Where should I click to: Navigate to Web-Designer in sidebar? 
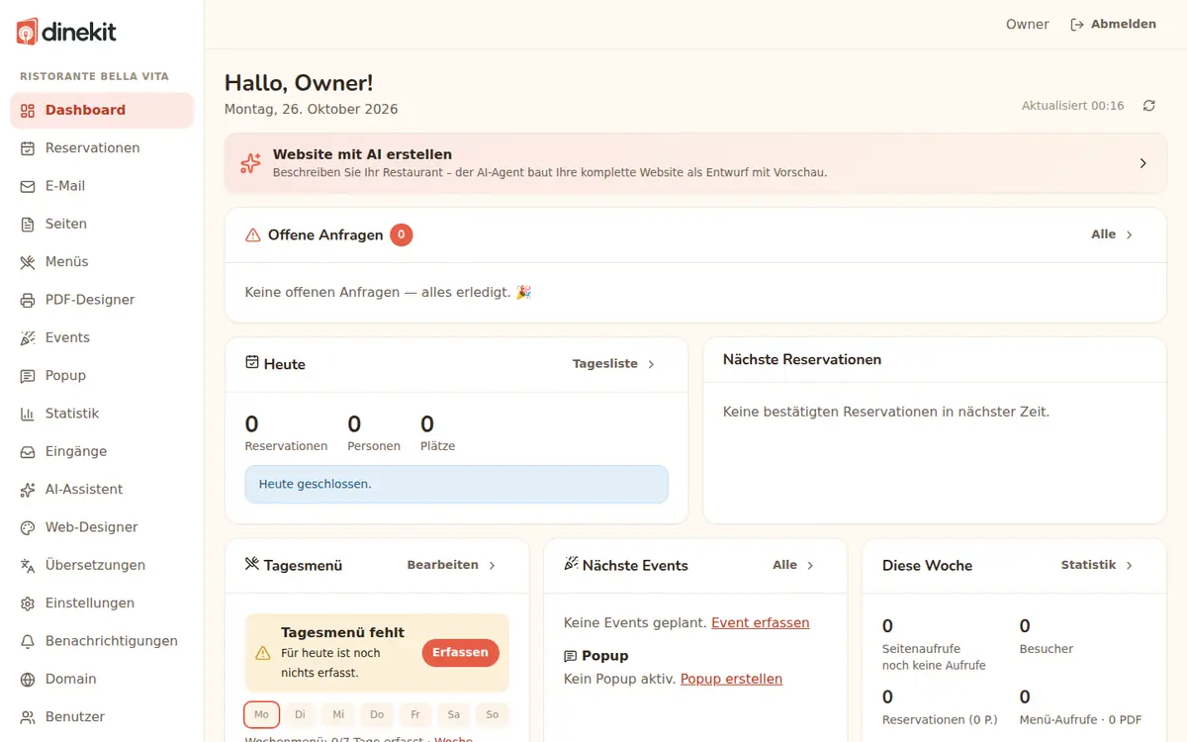(102, 527)
